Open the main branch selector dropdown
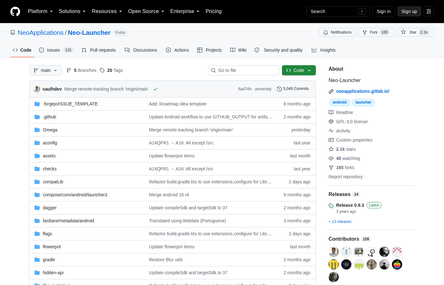Screen dimensions: 444x285 tap(46, 70)
